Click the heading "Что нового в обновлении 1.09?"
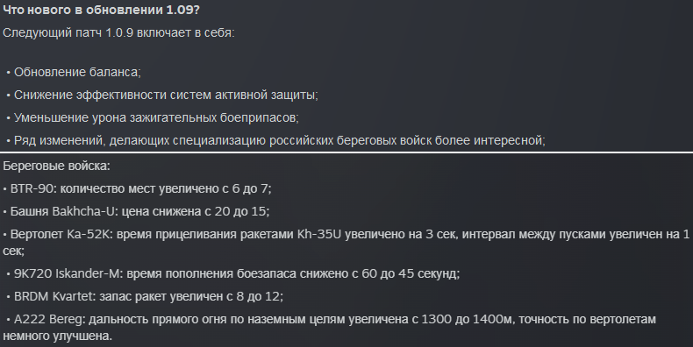The height and width of the screenshot is (347, 693). click(x=101, y=11)
